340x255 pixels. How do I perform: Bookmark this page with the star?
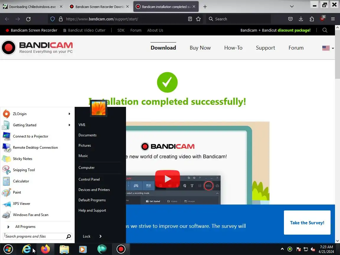(198, 19)
